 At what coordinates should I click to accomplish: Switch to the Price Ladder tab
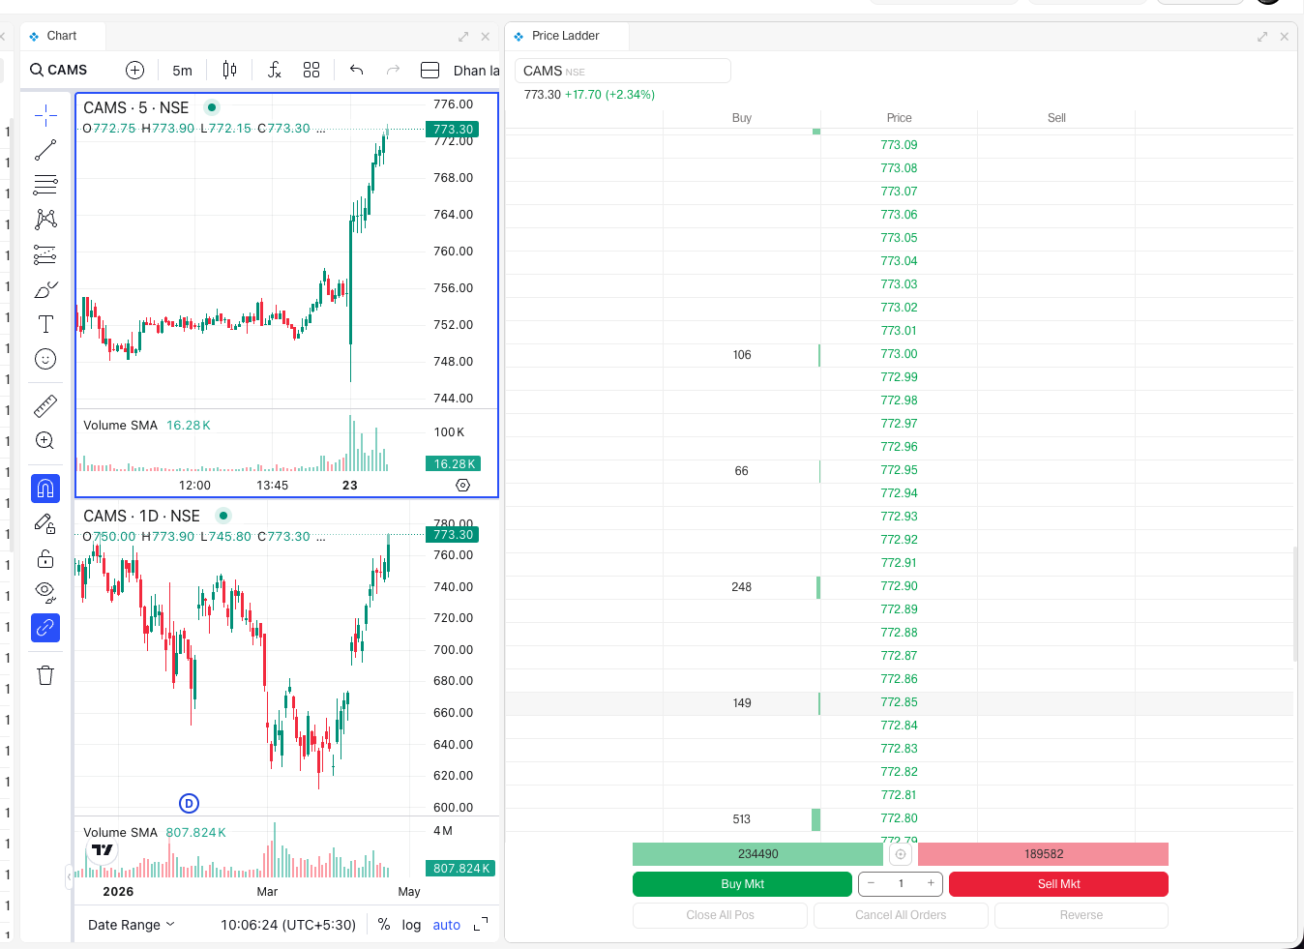[x=565, y=36]
